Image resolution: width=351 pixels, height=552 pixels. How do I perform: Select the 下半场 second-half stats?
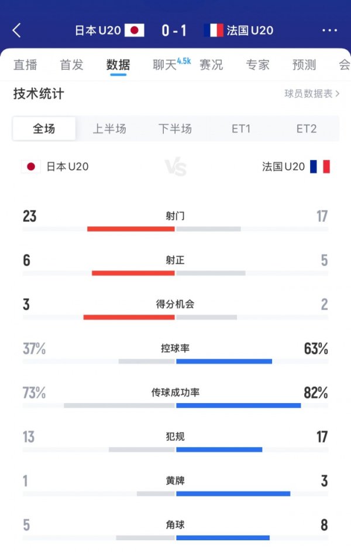point(175,129)
